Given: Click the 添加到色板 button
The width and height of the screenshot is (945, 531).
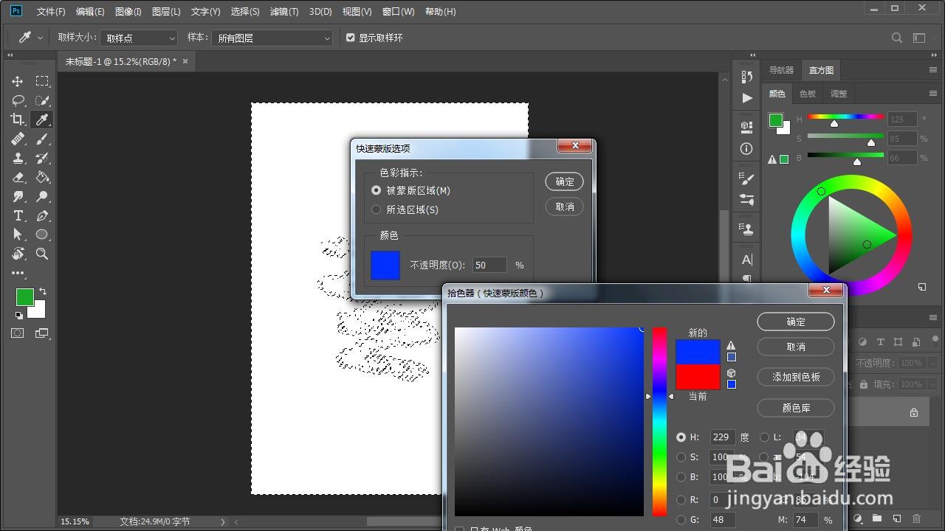Looking at the screenshot, I should pos(795,377).
